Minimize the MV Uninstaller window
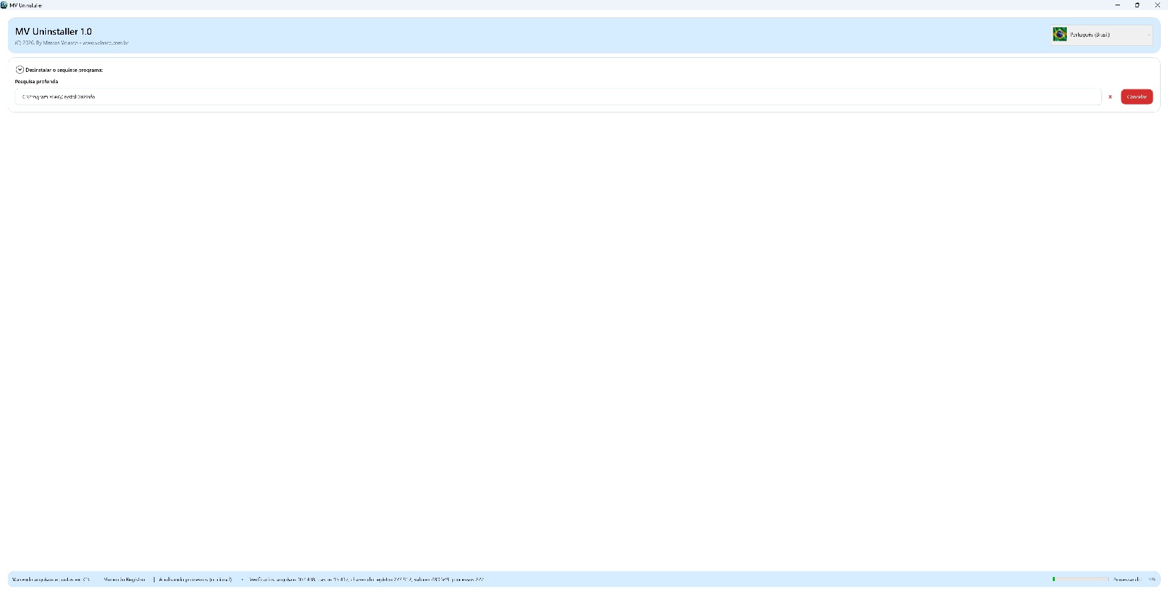 pos(1117,5)
